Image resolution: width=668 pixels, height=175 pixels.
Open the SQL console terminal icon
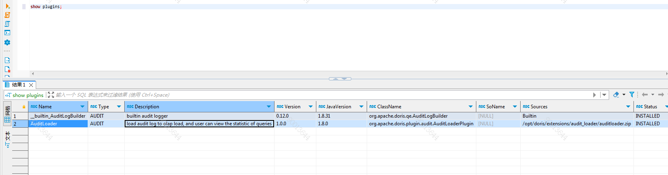coord(7,33)
